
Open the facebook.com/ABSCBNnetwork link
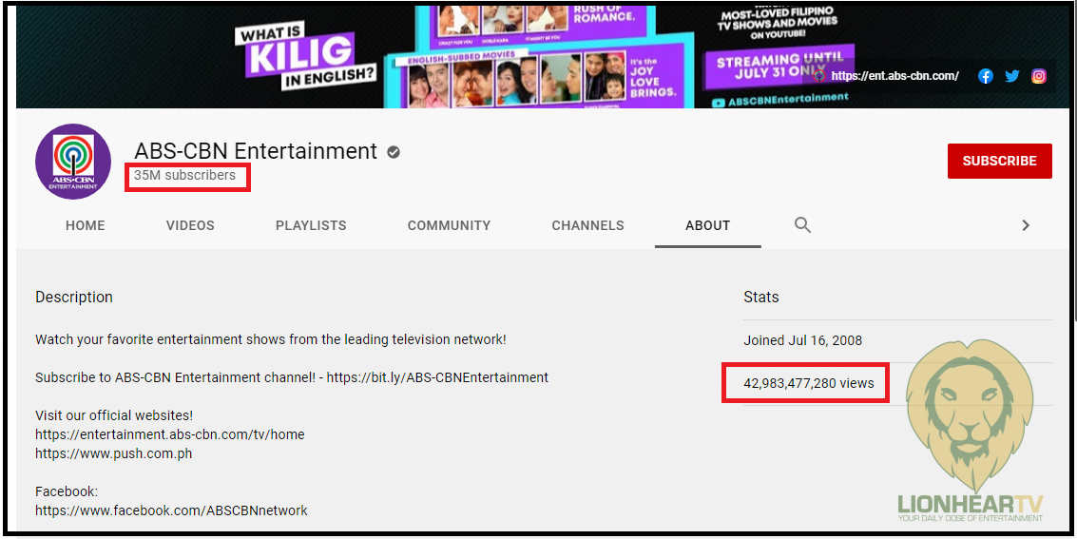172,510
